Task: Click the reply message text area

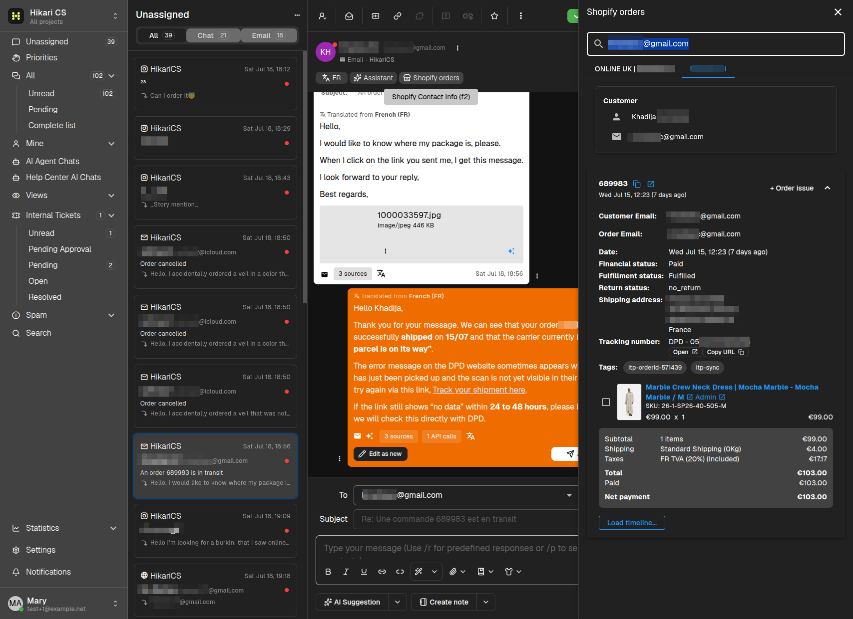Action: [447, 548]
